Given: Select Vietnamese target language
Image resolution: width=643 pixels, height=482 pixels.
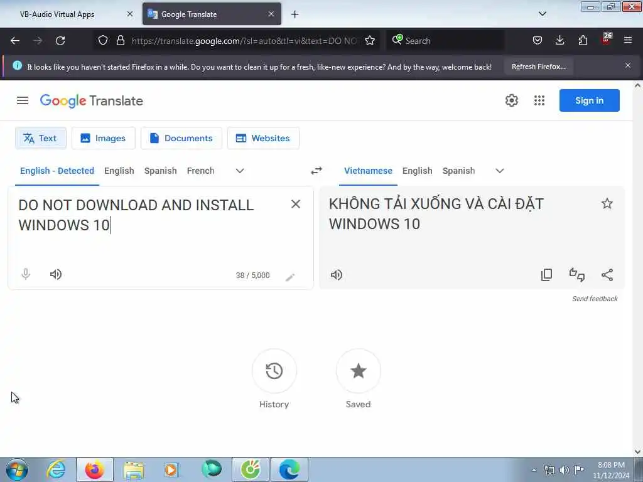Looking at the screenshot, I should 368,171.
